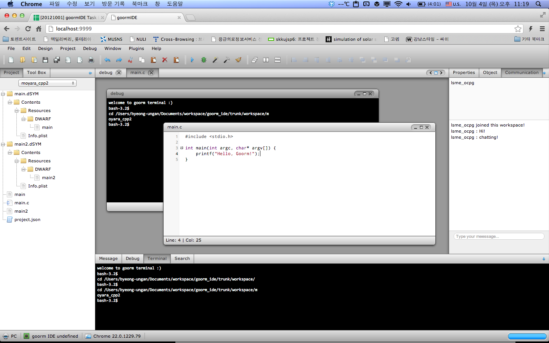
Task: Undo the last edit with the back-arrow icon
Action: click(x=107, y=60)
